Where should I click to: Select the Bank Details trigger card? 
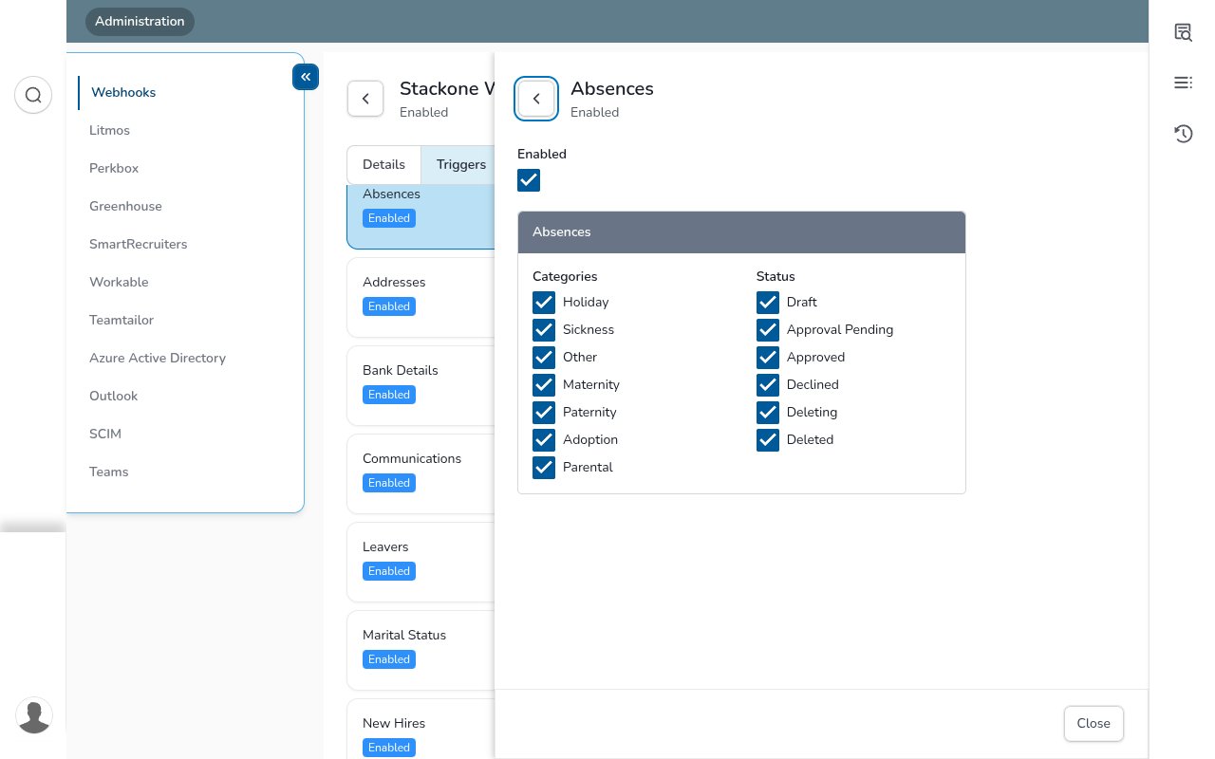click(x=421, y=385)
